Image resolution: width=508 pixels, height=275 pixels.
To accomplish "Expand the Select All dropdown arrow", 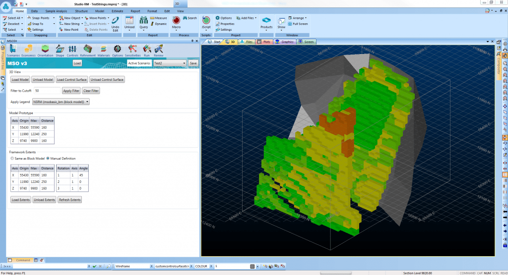I will point(22,18).
